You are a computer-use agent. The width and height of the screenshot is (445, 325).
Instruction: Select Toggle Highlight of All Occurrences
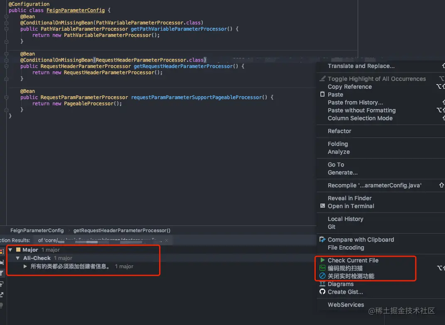376,79
